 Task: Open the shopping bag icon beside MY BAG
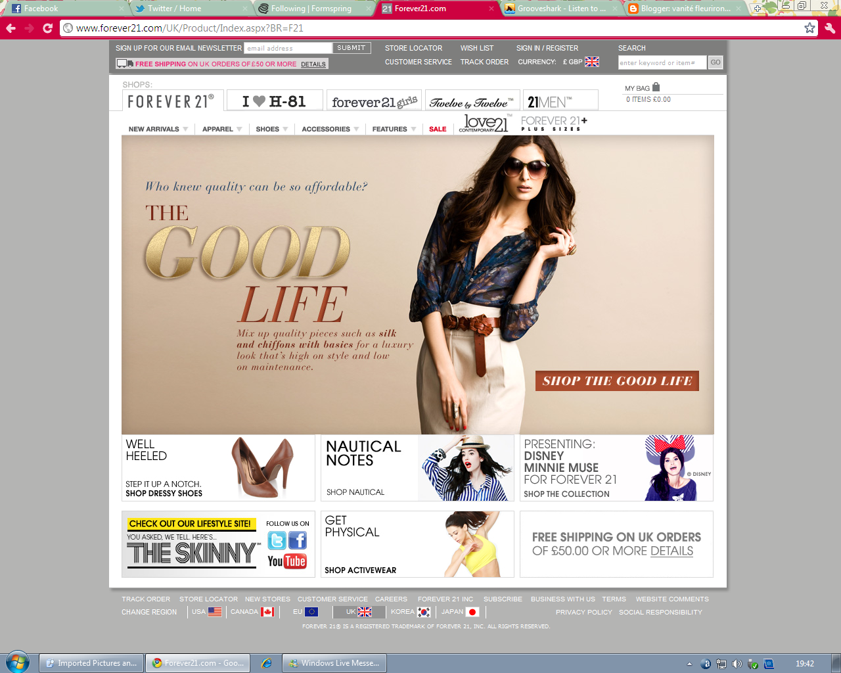click(x=656, y=87)
